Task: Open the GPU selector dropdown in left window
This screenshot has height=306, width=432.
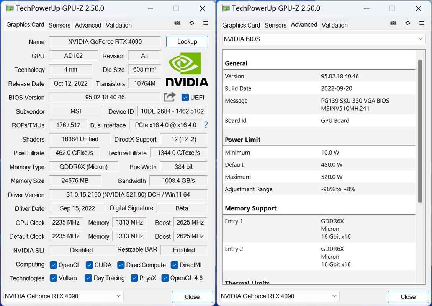Action: pos(63,296)
